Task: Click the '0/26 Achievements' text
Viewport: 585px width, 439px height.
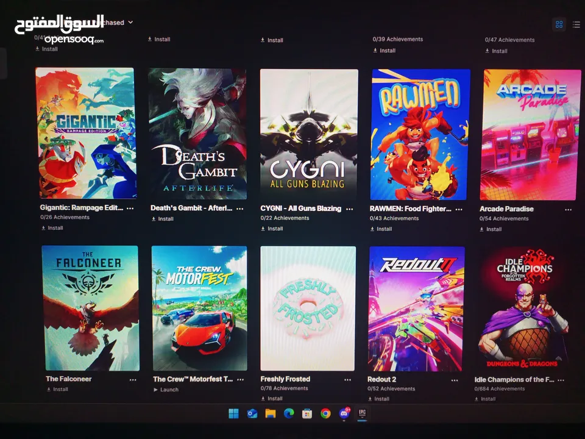Action: pyautogui.click(x=65, y=217)
